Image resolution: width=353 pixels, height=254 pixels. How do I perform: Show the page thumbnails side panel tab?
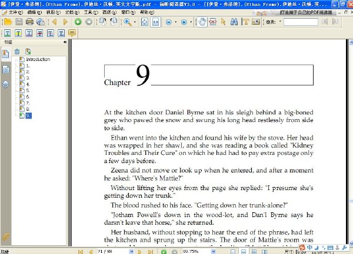(x=6, y=70)
